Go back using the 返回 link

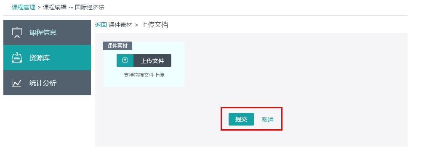click(x=101, y=25)
